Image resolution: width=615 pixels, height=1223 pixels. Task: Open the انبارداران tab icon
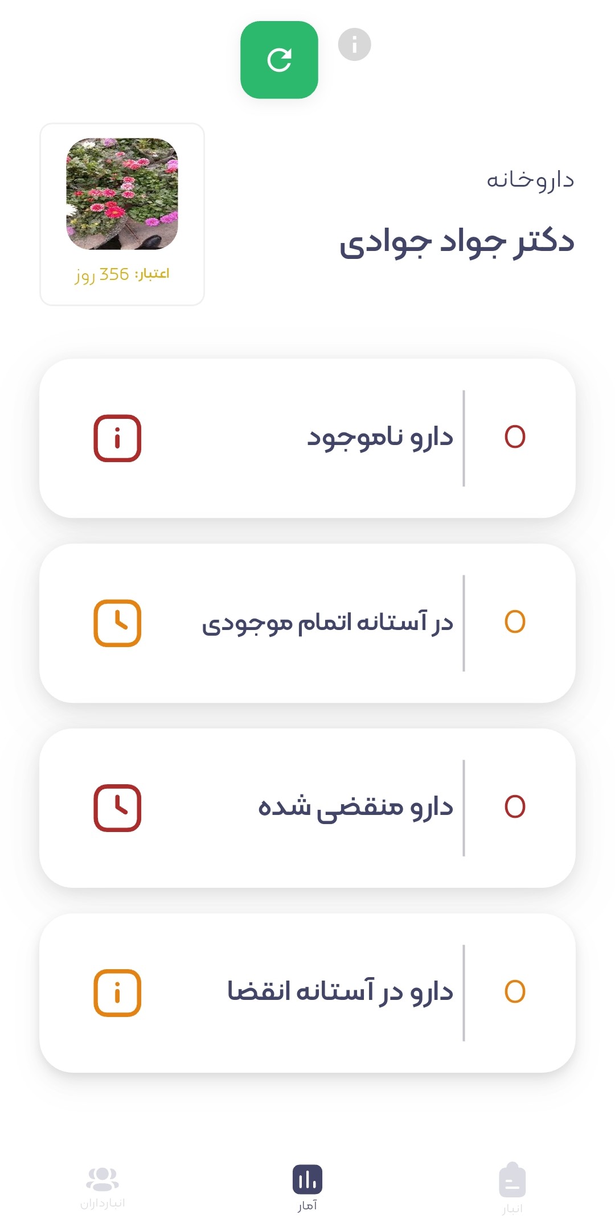tap(102, 1179)
